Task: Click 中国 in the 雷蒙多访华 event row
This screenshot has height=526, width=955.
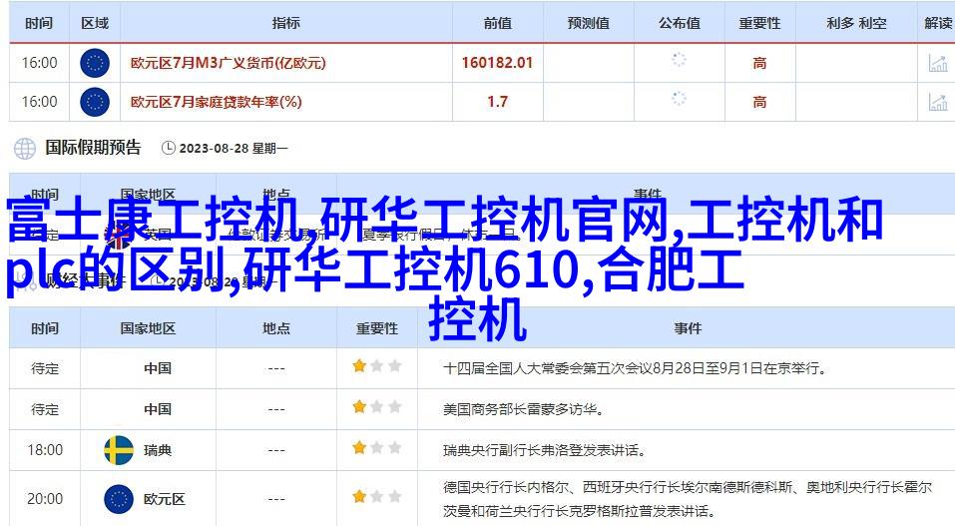Action: click(x=158, y=409)
